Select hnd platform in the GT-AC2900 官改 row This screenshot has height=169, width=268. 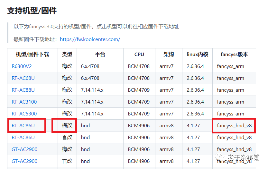coord(85,161)
